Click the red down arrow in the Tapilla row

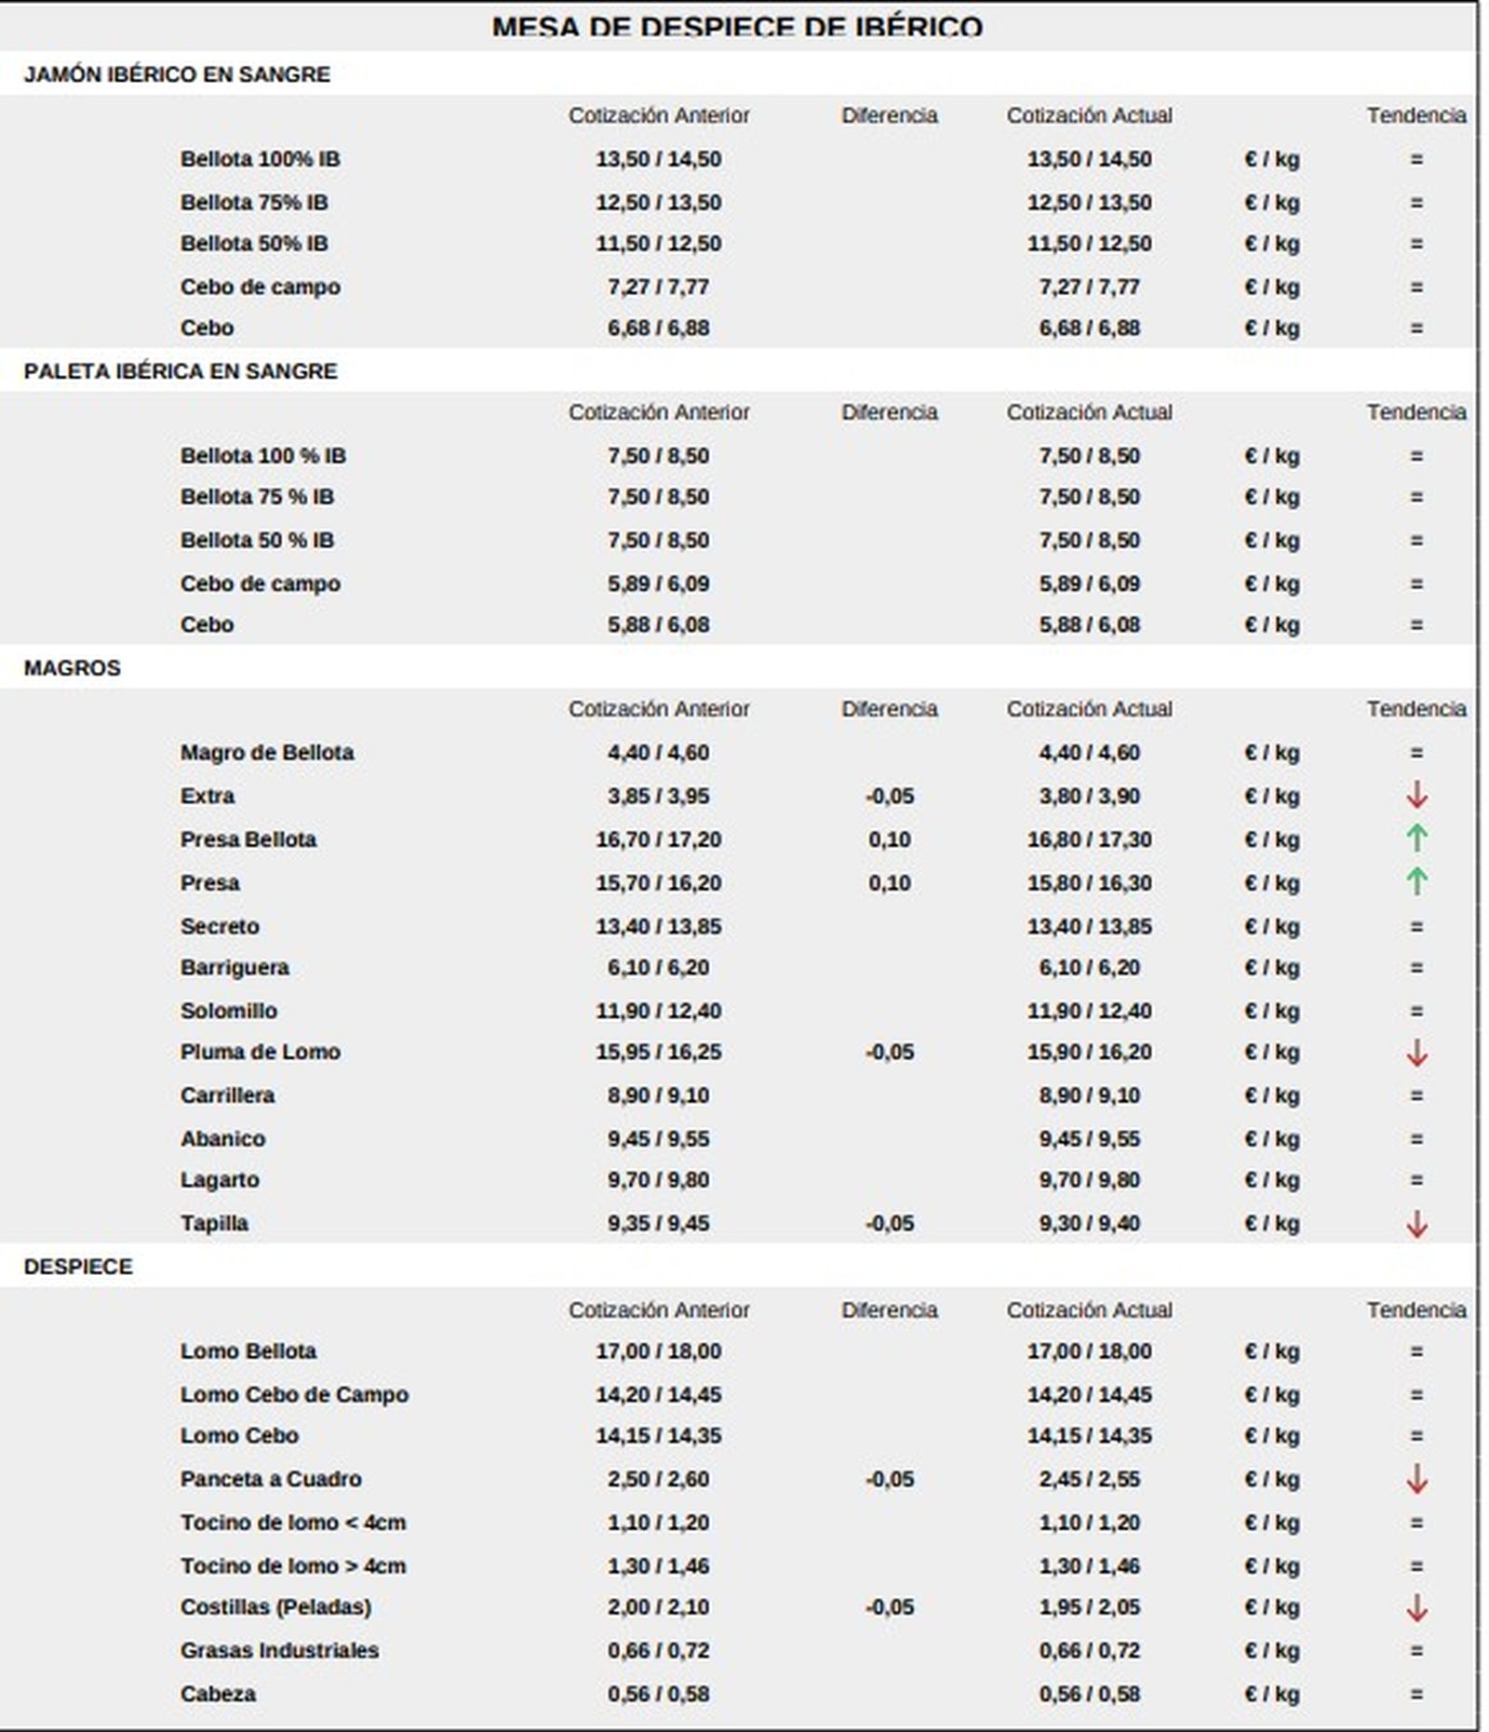1415,1224
